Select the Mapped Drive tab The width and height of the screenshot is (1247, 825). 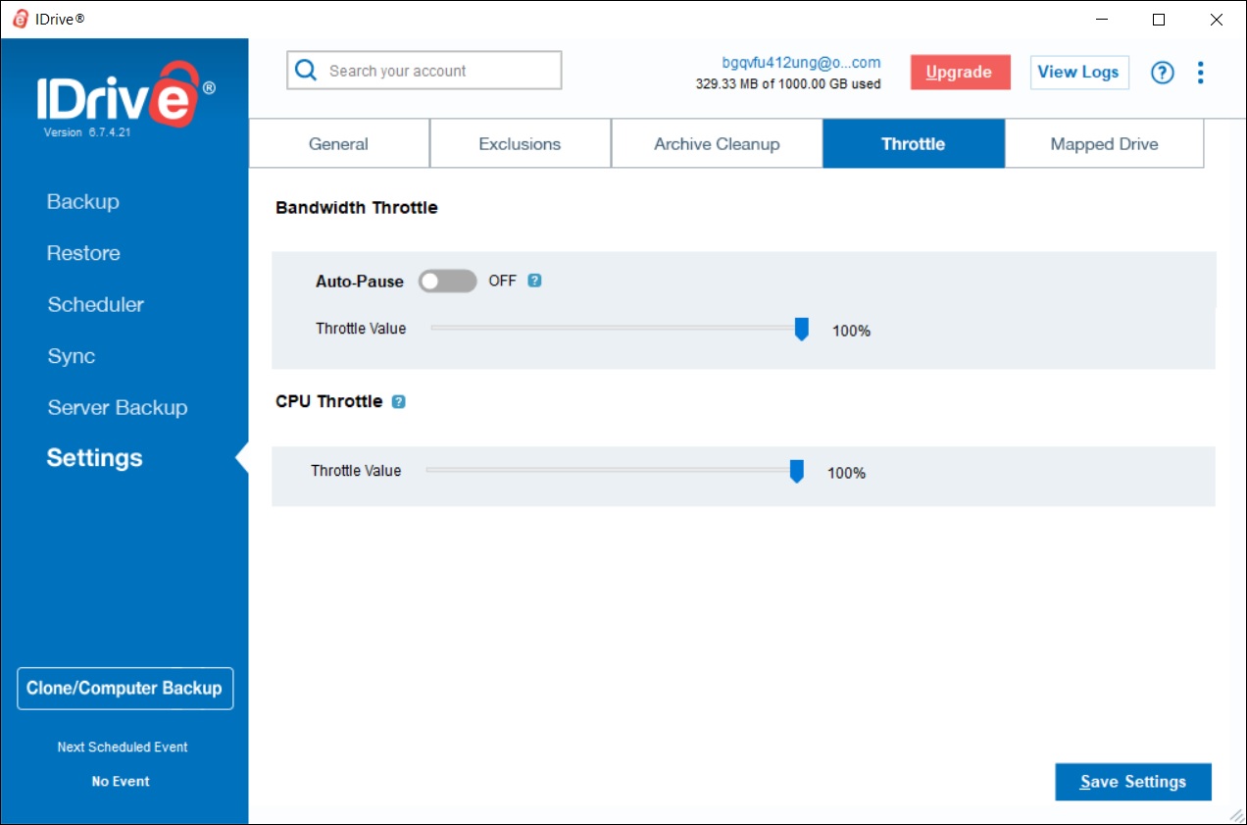click(1104, 143)
